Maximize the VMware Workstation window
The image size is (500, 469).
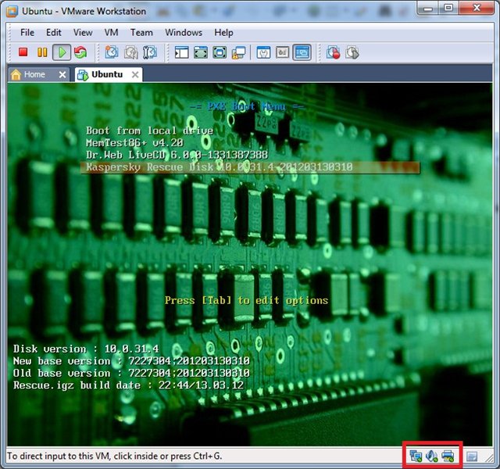(x=448, y=8)
